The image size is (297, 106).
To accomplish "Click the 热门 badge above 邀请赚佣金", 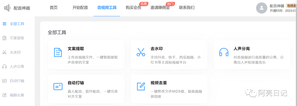I will pos(170,4).
